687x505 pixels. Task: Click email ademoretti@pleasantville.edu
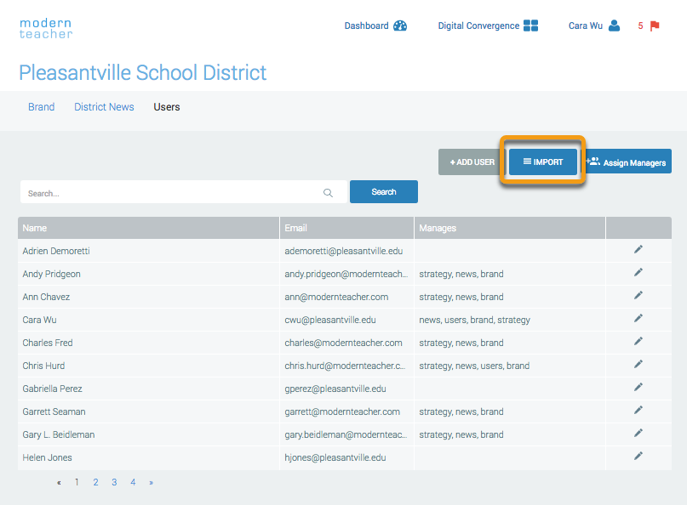click(344, 251)
